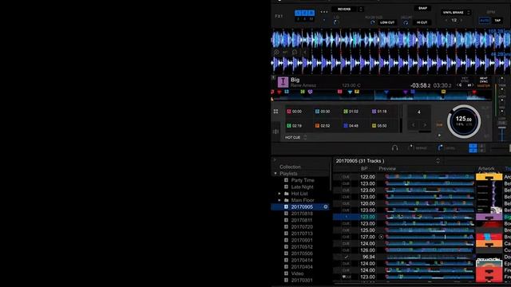This screenshot has height=287, width=511.
Task: Sort by the BPM column header
Action: tap(364, 168)
